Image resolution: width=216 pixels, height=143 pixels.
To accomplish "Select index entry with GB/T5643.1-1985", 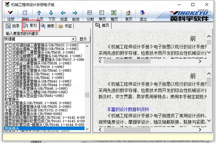I will [38, 81].
